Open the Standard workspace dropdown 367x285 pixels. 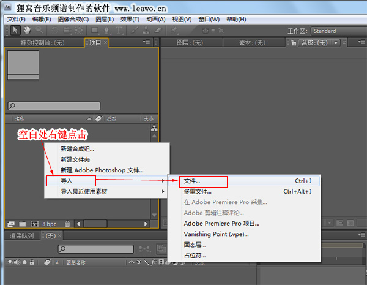point(338,31)
